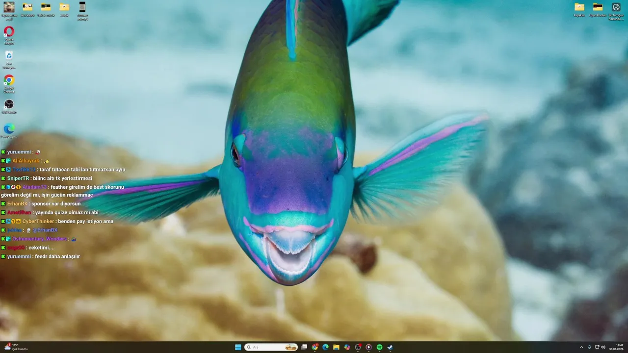
Task: Select the 'Oyun Kodları' desktop folder
Action: tap(598, 9)
